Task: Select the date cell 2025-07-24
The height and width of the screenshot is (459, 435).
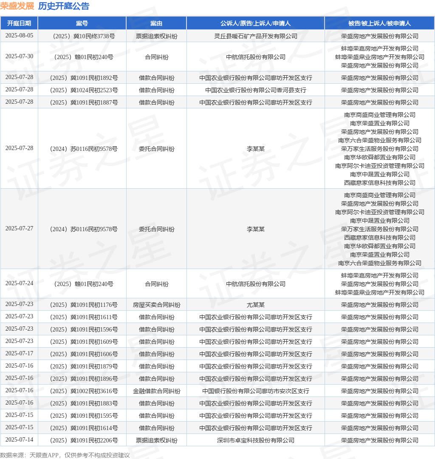Action: coord(19,283)
